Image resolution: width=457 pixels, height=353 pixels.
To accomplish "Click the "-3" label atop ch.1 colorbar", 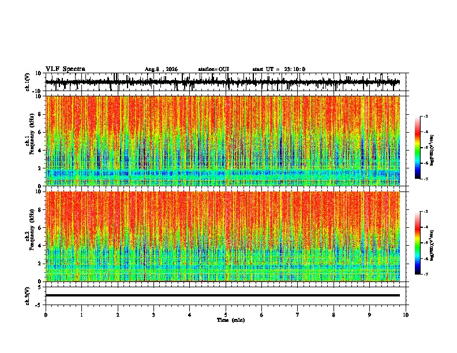I will coord(425,116).
